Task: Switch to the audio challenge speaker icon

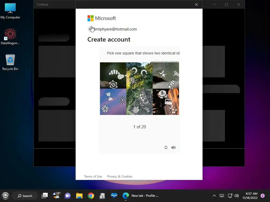Action: [173, 147]
